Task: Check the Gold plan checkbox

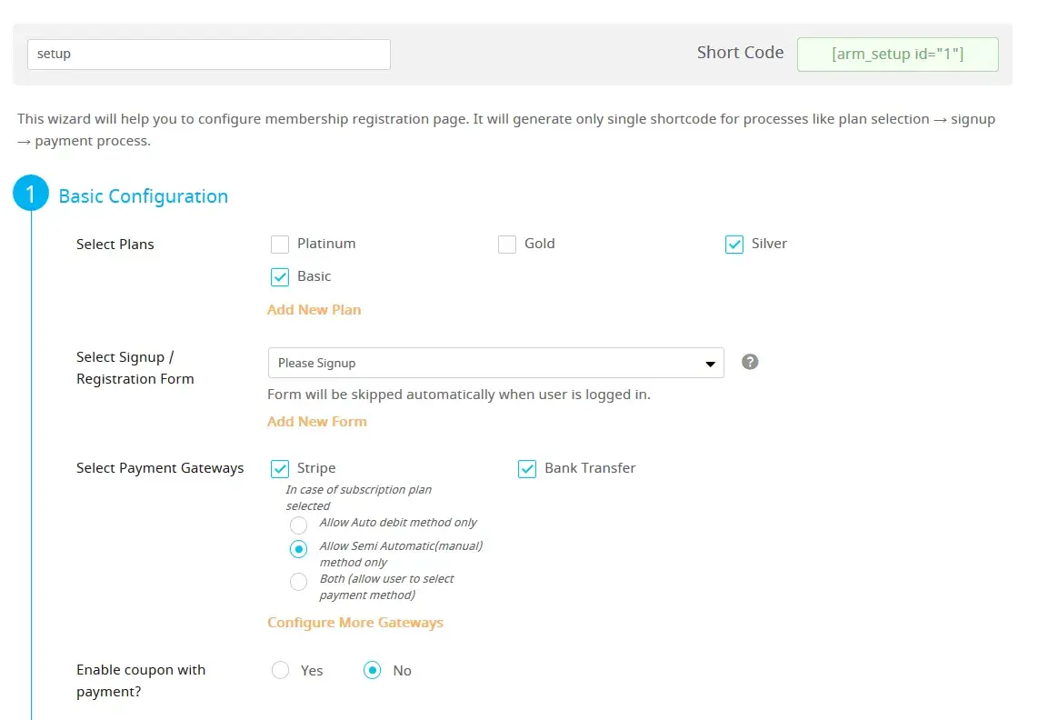Action: click(x=507, y=244)
